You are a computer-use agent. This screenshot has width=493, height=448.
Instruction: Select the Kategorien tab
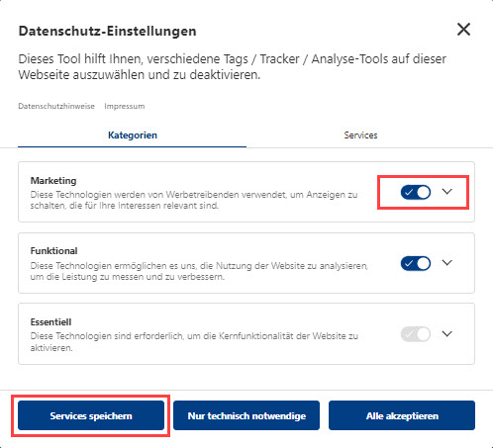click(x=133, y=135)
